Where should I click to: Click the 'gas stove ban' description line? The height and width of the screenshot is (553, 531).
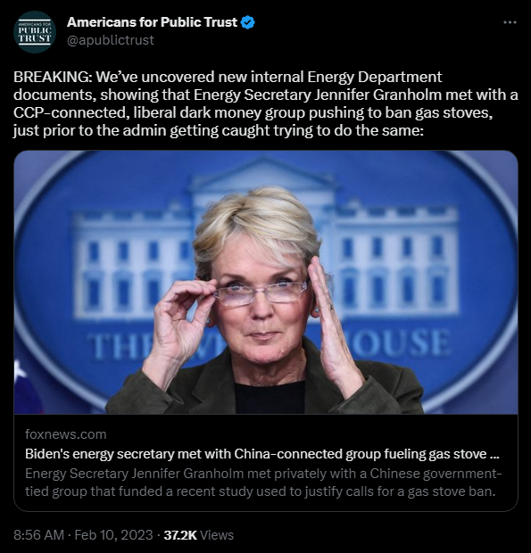(261, 491)
